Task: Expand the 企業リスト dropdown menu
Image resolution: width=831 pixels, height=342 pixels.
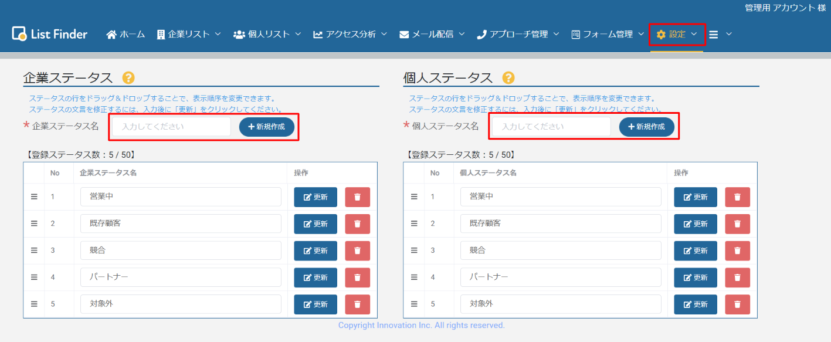Action: pyautogui.click(x=189, y=35)
